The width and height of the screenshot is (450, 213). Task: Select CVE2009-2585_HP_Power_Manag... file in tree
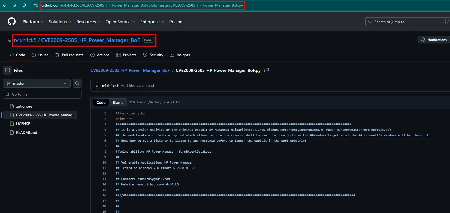pos(40,115)
